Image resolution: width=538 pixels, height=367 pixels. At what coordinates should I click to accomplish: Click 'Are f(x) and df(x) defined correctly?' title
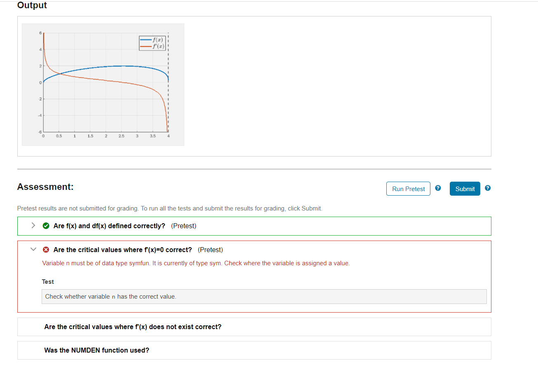[x=109, y=226]
